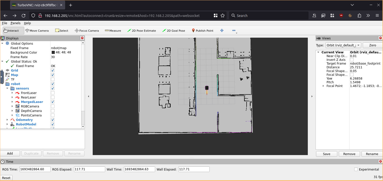Pick the Measure tool

click(x=113, y=31)
